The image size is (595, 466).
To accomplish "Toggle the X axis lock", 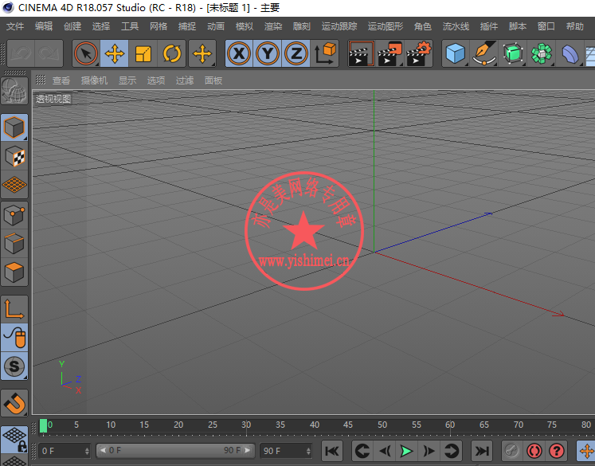I will (239, 53).
